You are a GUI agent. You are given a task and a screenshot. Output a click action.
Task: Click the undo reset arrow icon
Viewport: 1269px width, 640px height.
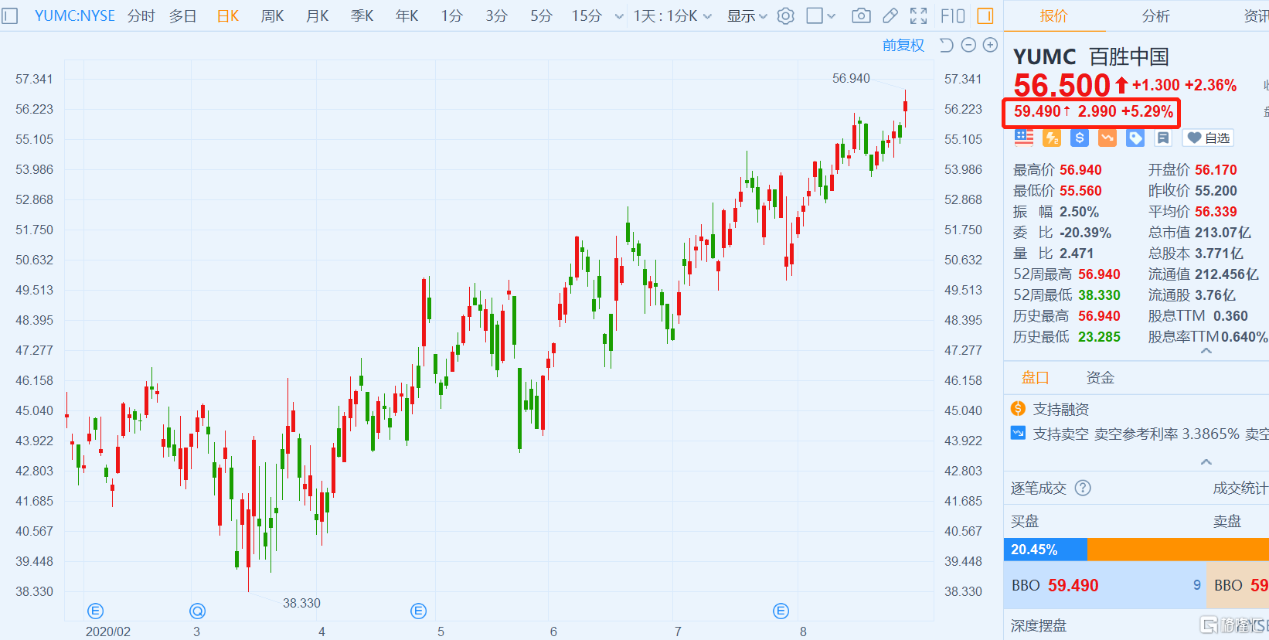pos(947,45)
